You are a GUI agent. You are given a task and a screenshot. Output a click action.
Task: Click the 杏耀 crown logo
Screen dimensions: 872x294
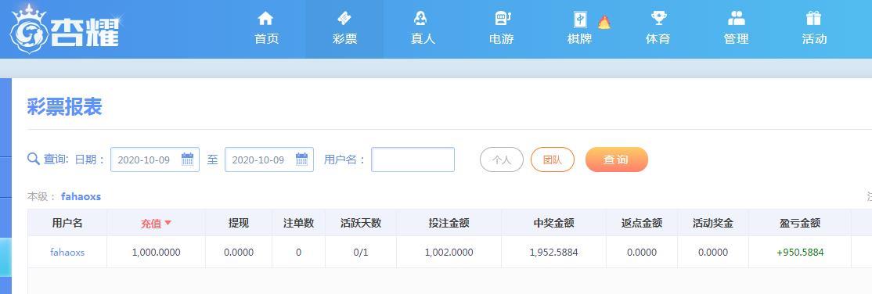click(x=28, y=30)
